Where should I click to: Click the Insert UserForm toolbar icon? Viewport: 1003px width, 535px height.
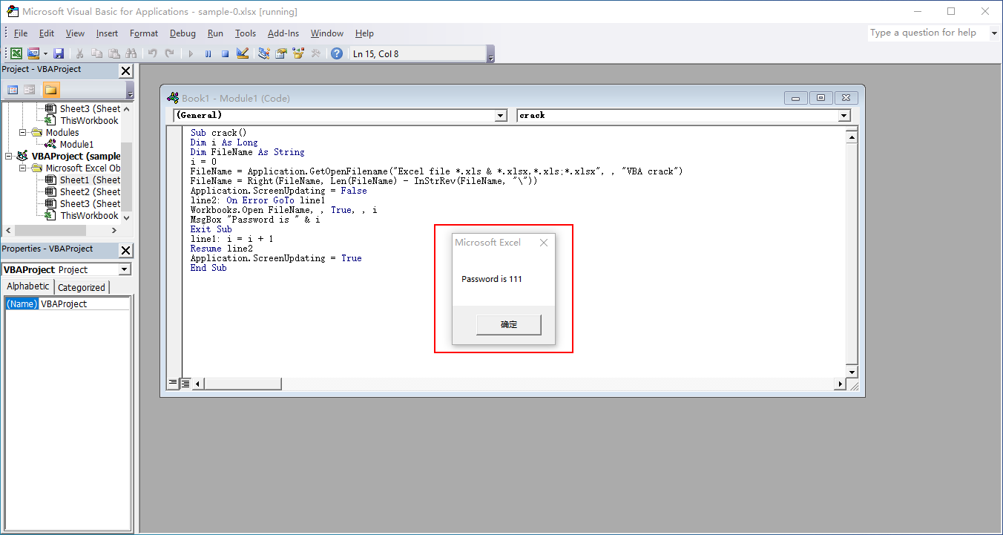pyautogui.click(x=33, y=53)
